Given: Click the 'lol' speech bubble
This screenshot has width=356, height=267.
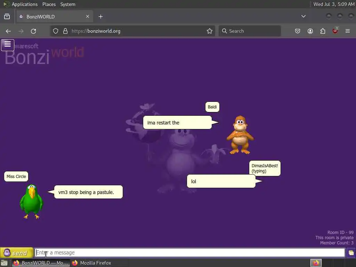Looking at the screenshot, I should [221, 181].
